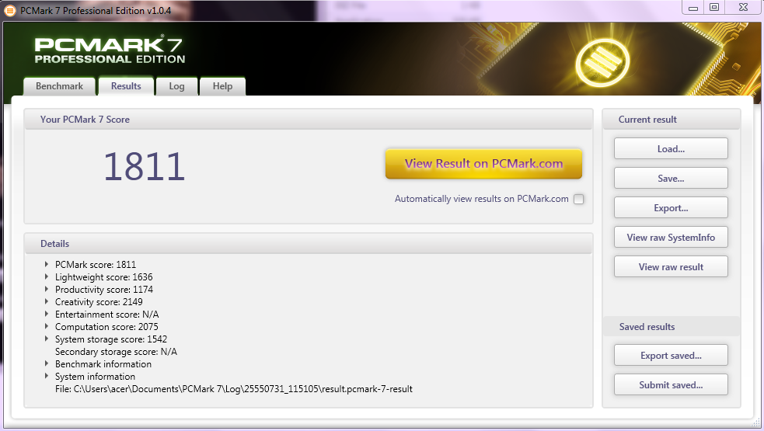Click the Export... button
This screenshot has height=431, width=764.
tap(671, 208)
